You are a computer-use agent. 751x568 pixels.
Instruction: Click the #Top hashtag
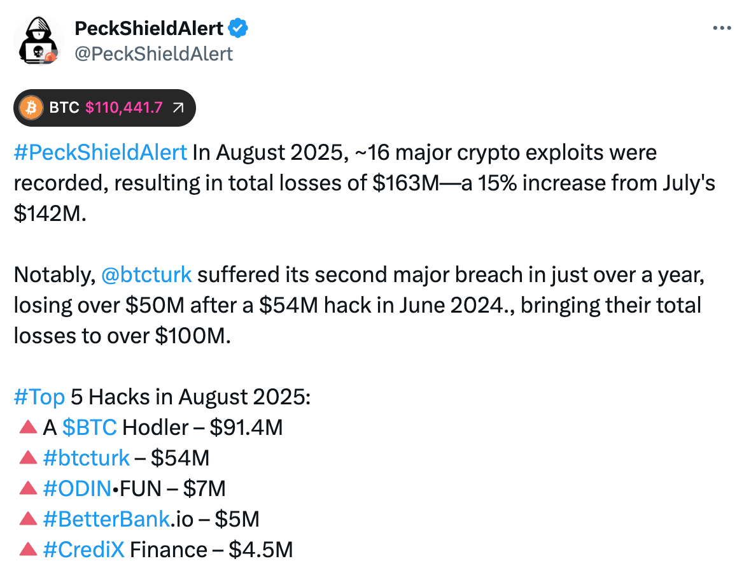click(39, 397)
